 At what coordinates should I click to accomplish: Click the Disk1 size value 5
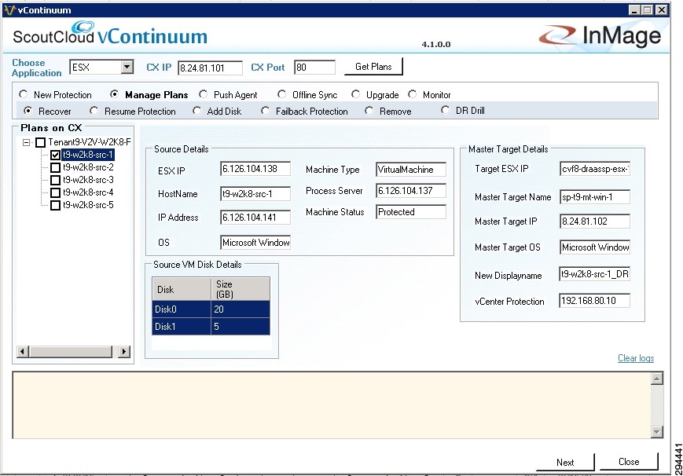241,327
